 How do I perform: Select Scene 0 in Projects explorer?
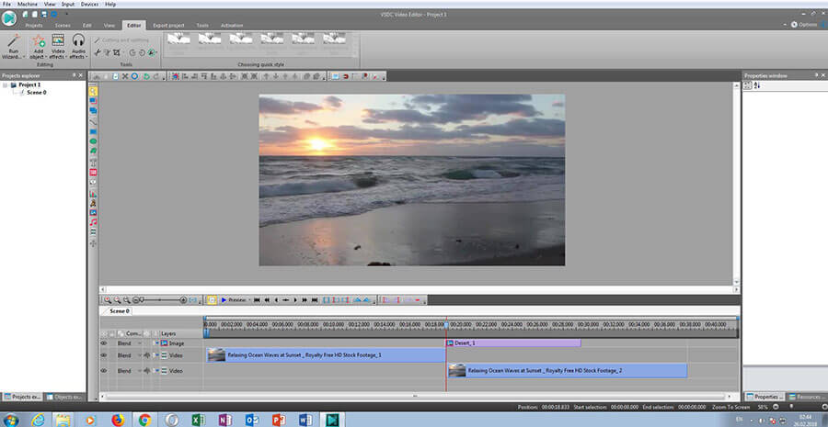37,92
